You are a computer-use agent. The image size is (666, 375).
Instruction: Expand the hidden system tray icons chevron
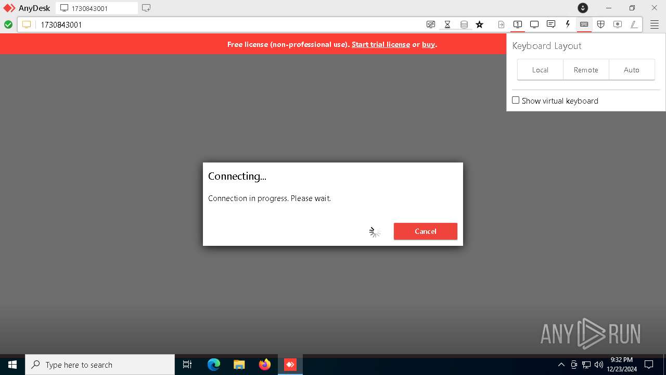561,365
